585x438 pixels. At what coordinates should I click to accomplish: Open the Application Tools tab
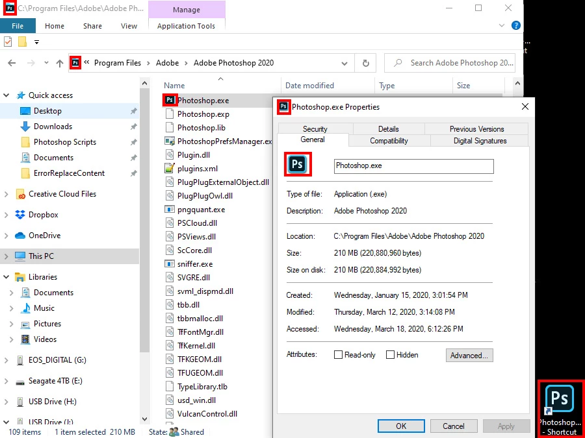pos(186,26)
